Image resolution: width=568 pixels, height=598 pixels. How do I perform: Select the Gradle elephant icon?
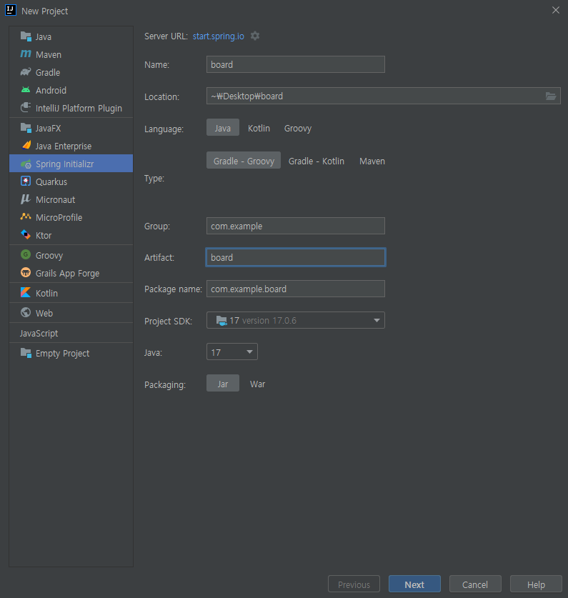pos(26,72)
